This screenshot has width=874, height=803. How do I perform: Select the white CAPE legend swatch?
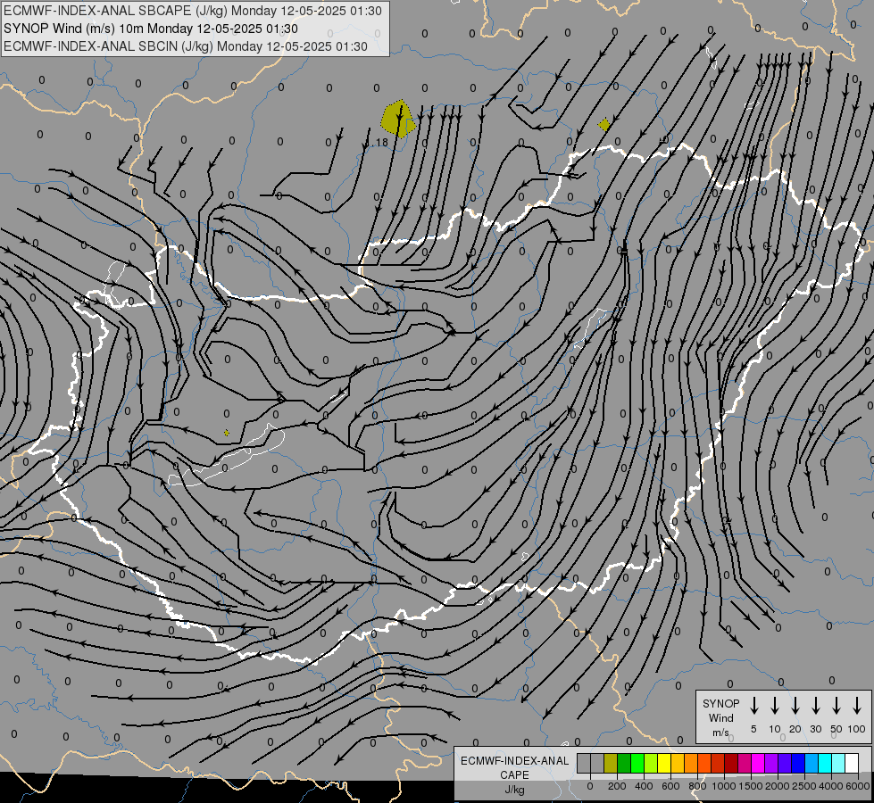click(x=853, y=763)
